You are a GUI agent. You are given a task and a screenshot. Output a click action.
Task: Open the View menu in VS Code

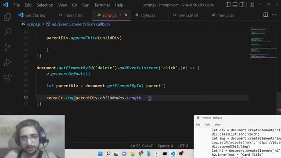pyautogui.click(x=62, y=5)
